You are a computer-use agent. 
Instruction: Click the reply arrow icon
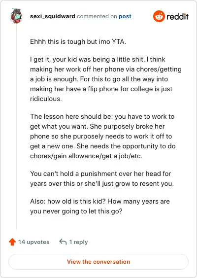tap(63, 242)
